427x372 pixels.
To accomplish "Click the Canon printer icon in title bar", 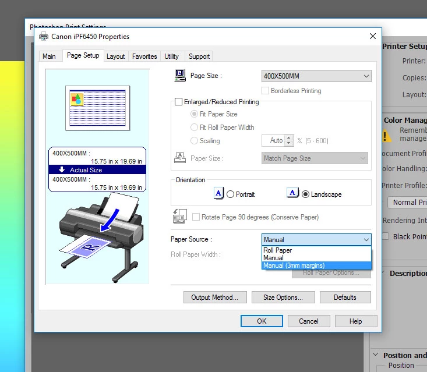I will 44,36.
